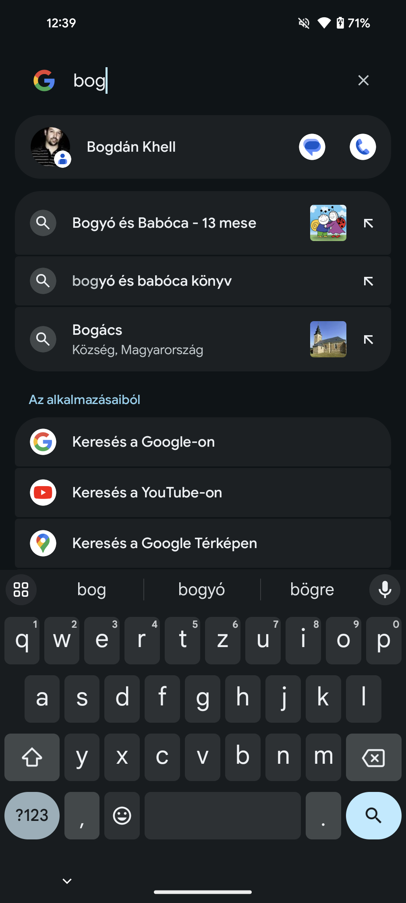Image resolution: width=406 pixels, height=903 pixels.
Task: Toggle the shift key
Action: [x=32, y=757]
